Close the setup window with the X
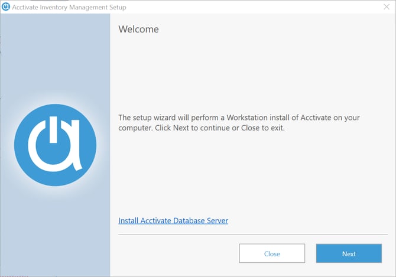Image resolution: width=396 pixels, height=277 pixels. point(387,7)
